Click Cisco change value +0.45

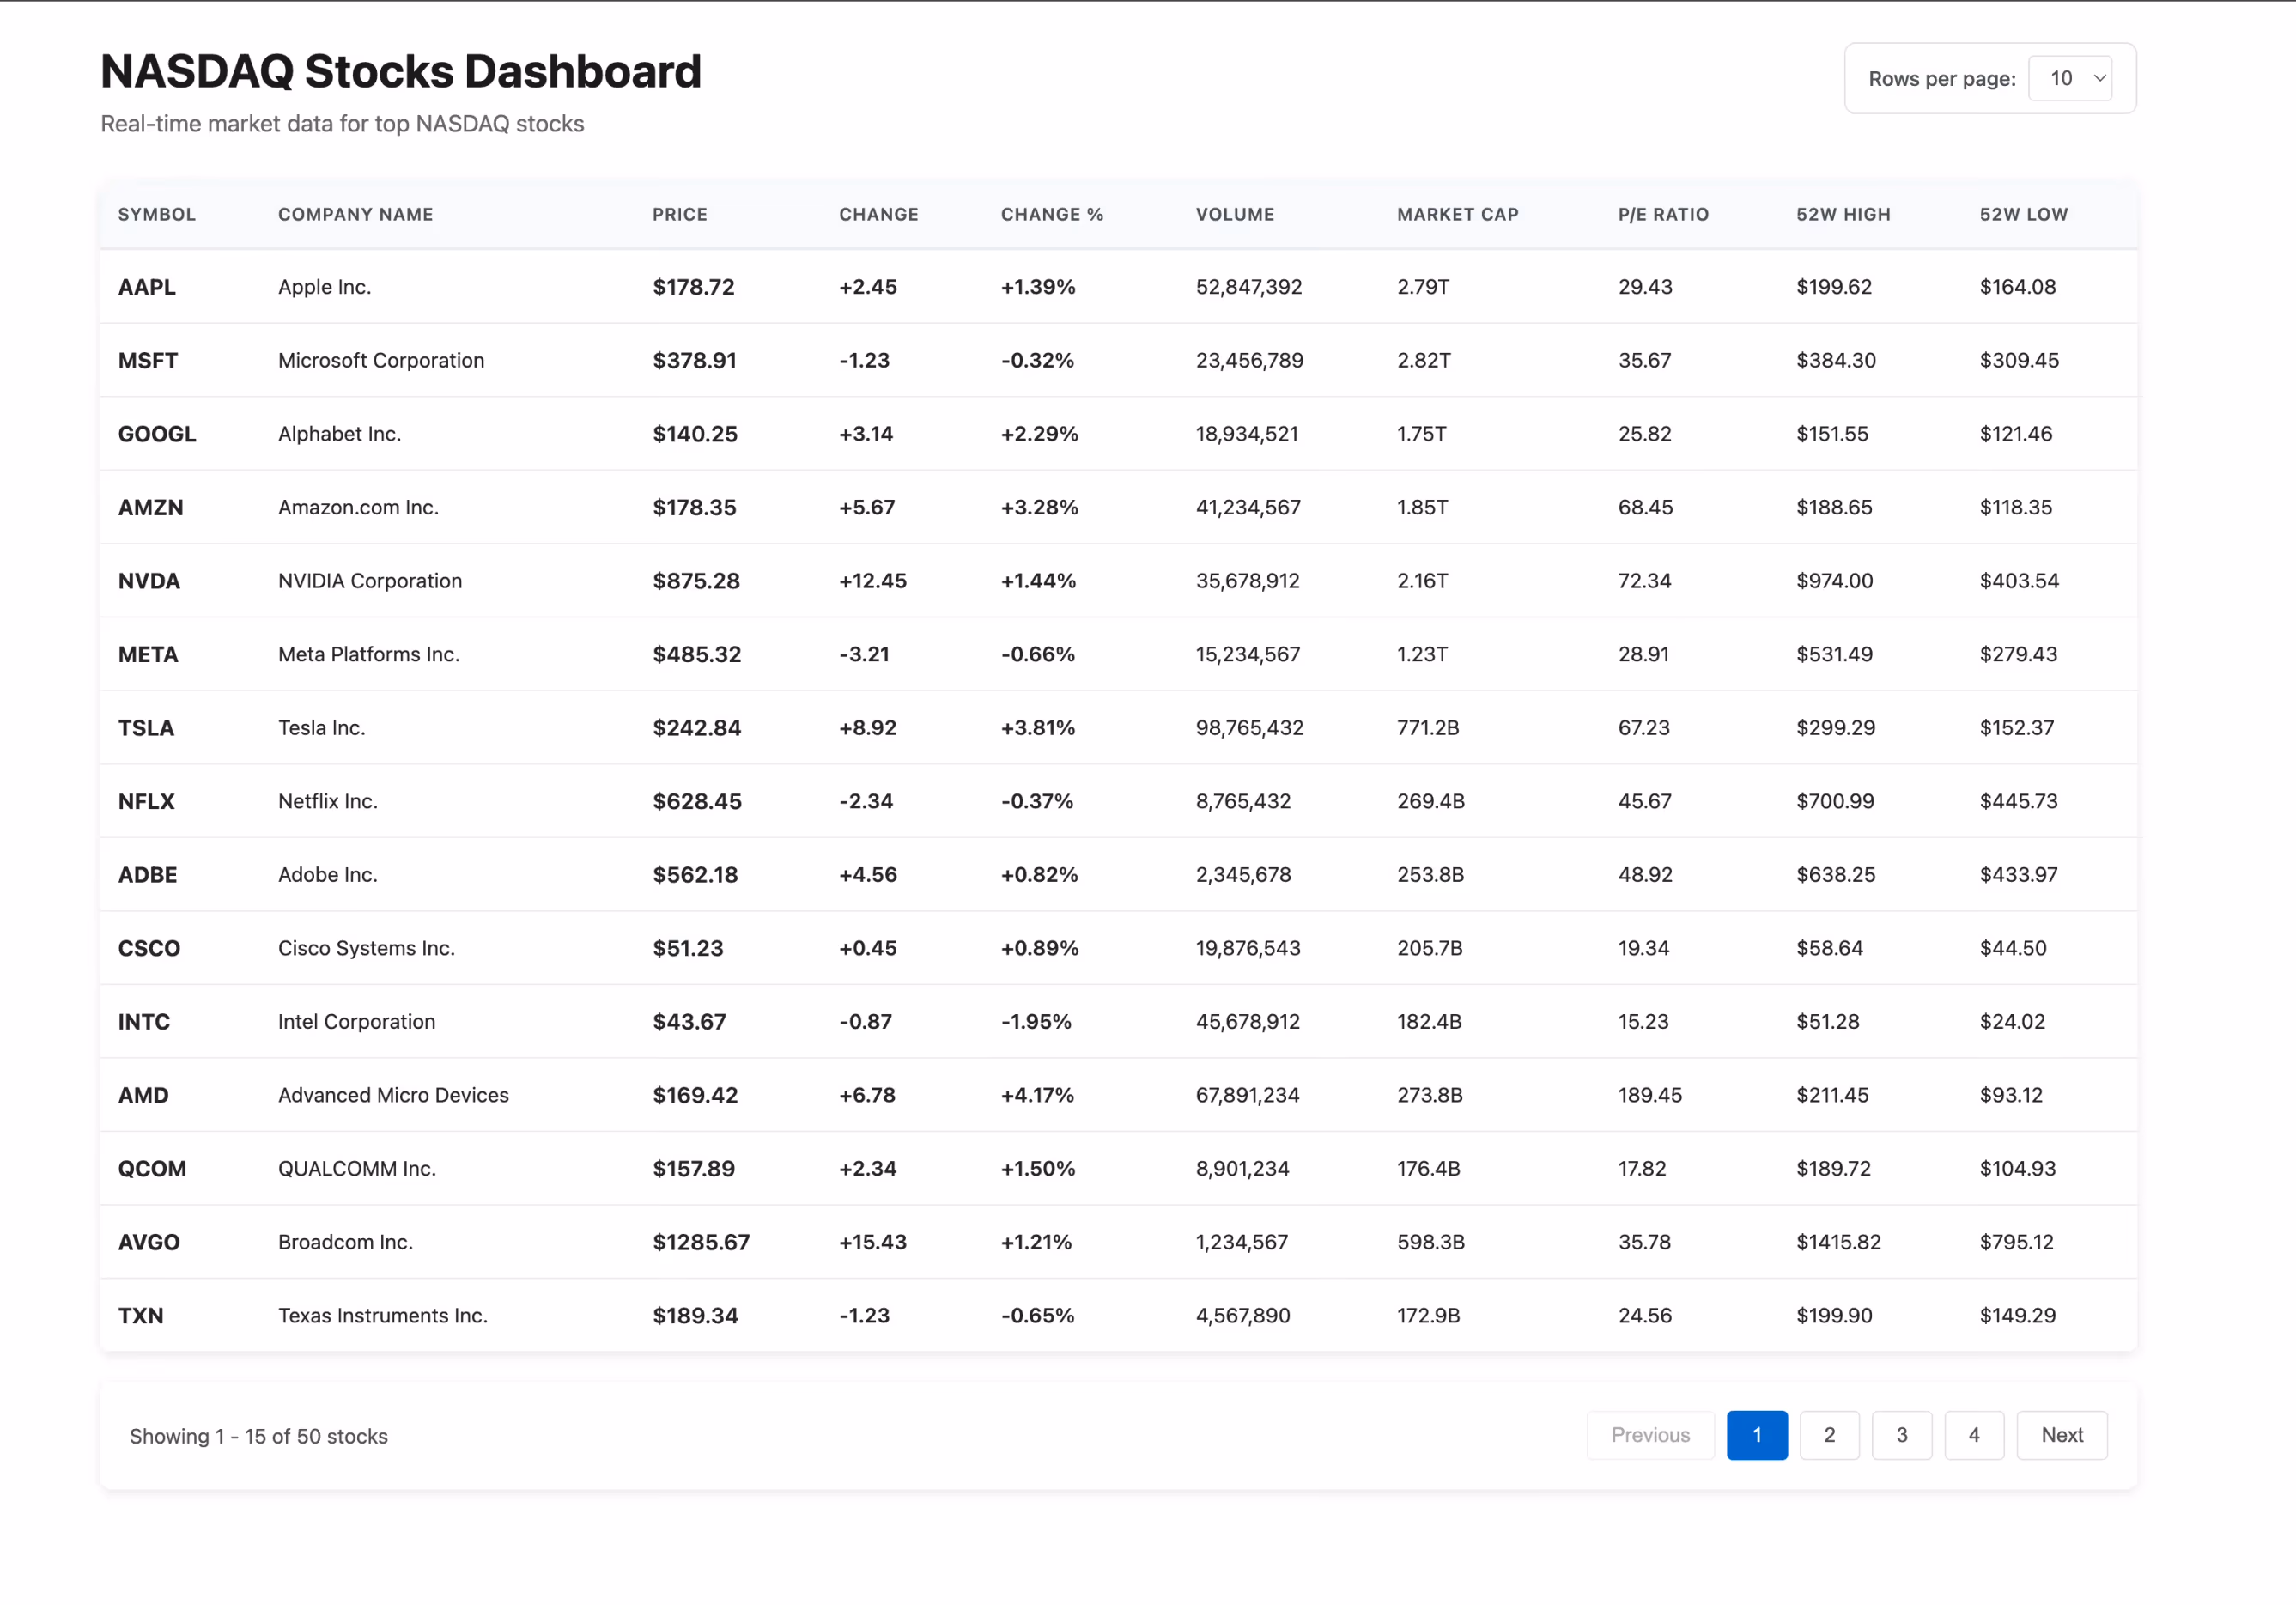click(868, 948)
